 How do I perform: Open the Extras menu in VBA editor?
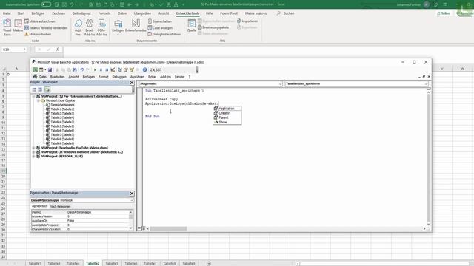152,77
